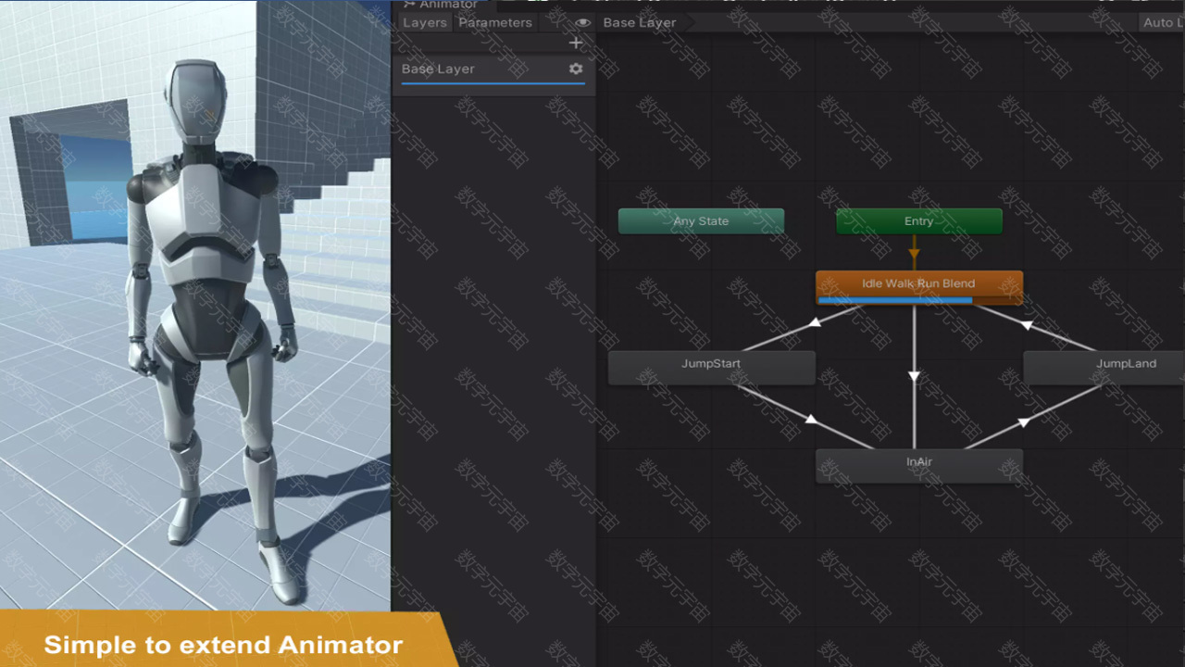Select the Idle Walk Run Blend state
This screenshot has width=1185, height=667.
point(918,283)
